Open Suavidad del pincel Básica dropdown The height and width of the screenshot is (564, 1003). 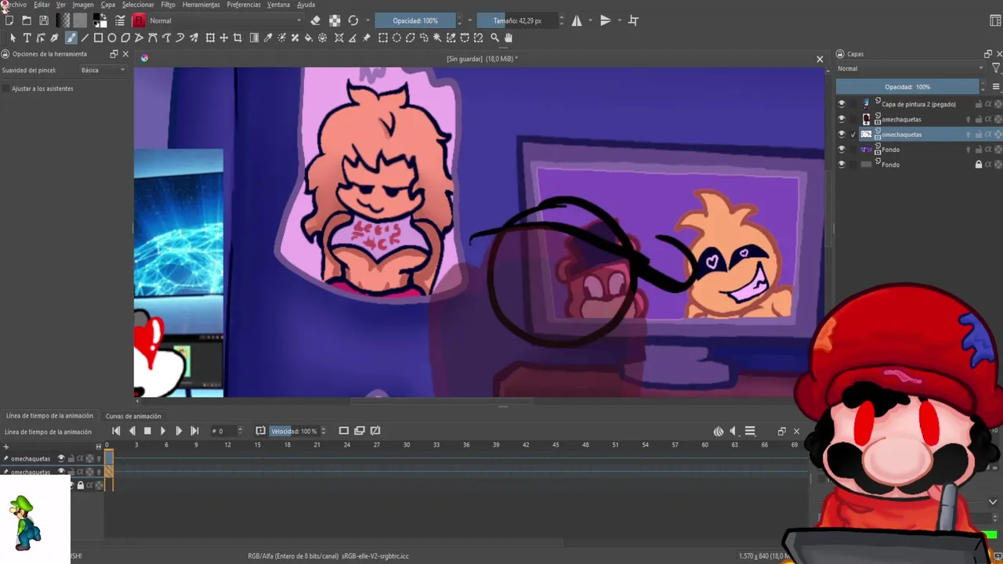[103, 70]
